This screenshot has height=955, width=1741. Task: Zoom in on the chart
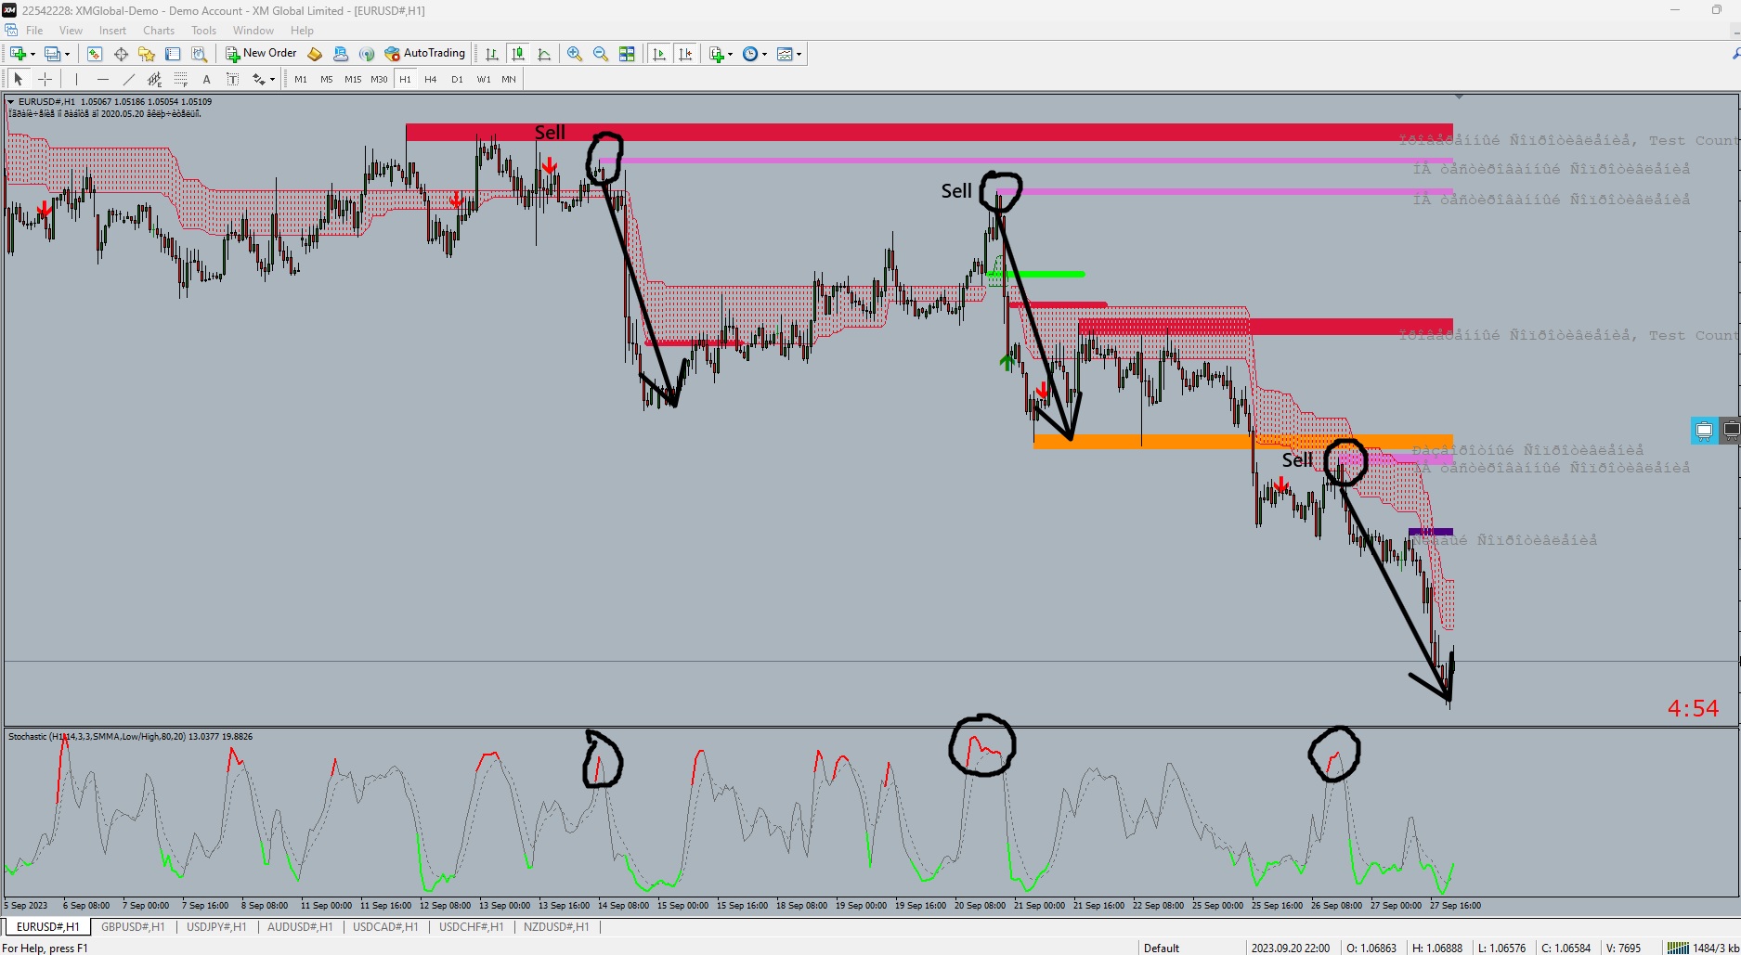tap(573, 54)
